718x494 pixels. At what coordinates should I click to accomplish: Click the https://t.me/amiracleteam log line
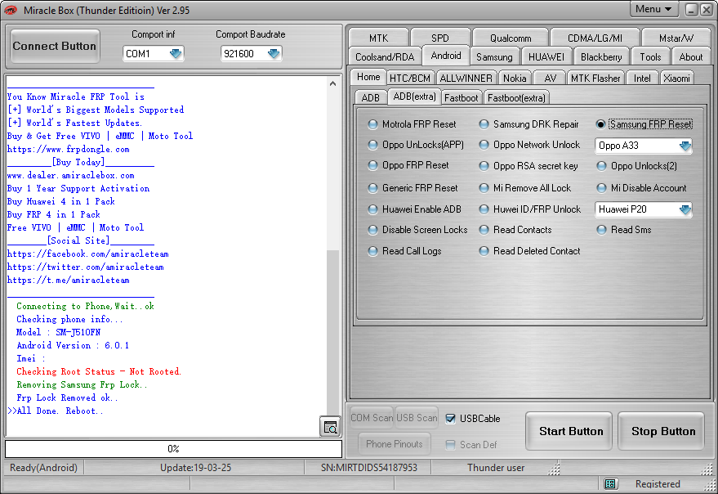69,280
